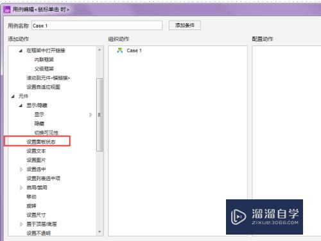Click the 置于顶层/底层 label

point(42,224)
